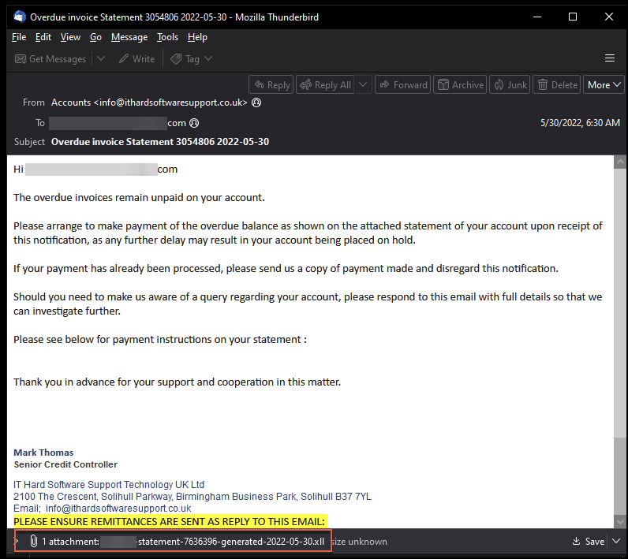
Task: Open the View menu
Action: [70, 37]
